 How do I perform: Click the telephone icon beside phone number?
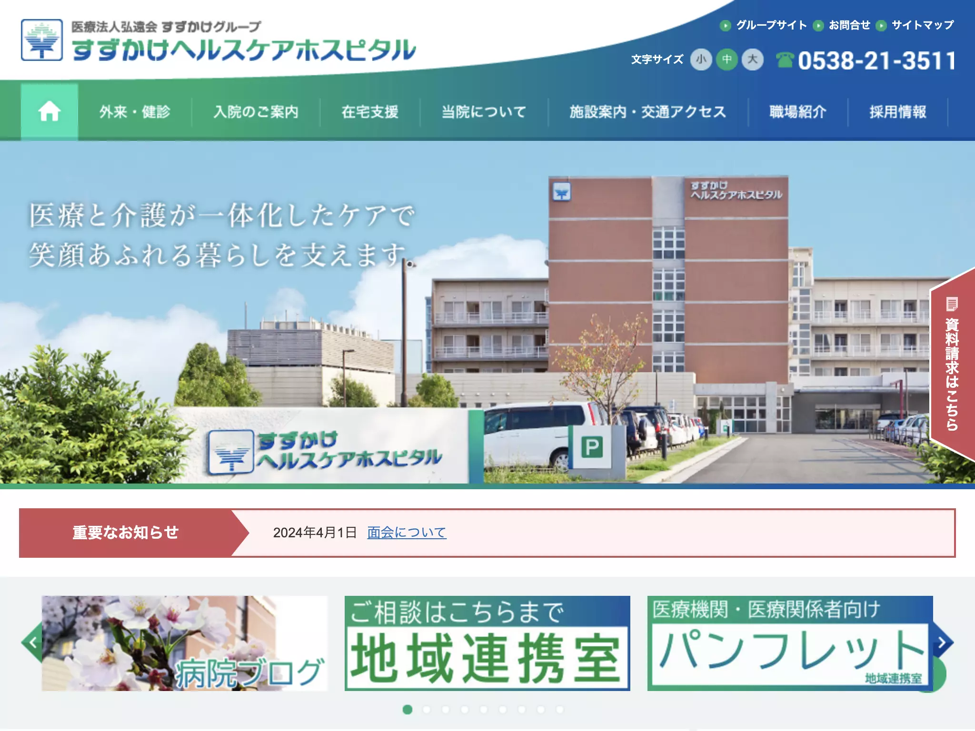point(785,60)
